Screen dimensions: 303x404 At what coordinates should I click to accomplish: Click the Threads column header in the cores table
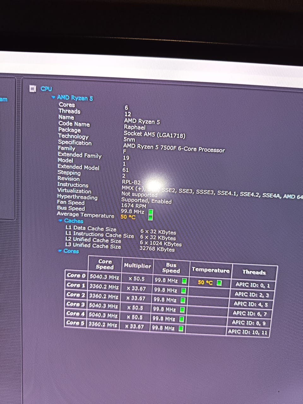coord(254,272)
